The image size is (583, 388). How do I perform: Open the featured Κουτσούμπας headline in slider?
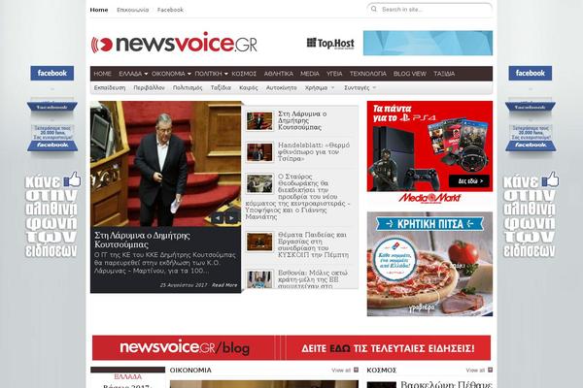pyautogui.click(x=142, y=240)
